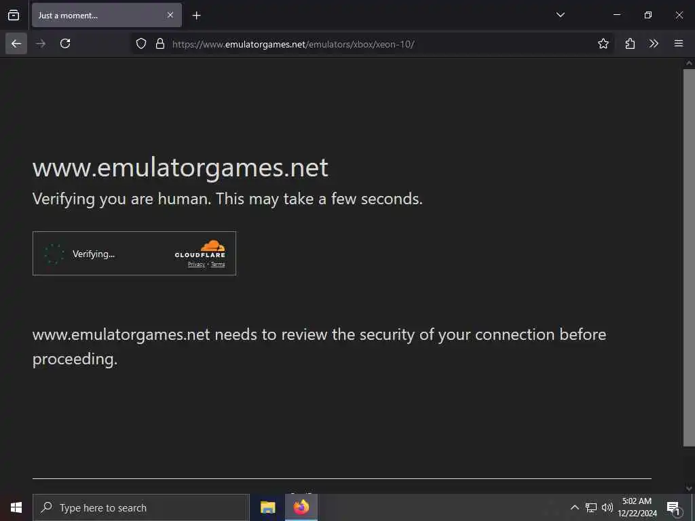The height and width of the screenshot is (521, 695).
Task: Expand the list all tabs dropdown
Action: 560,15
